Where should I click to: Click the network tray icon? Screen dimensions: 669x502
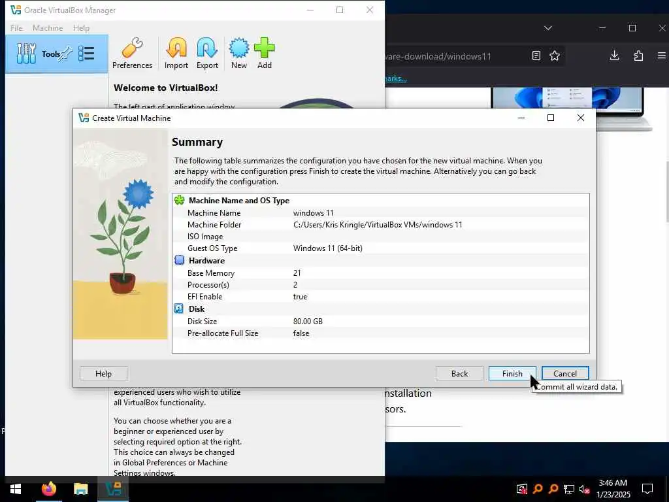(x=569, y=489)
